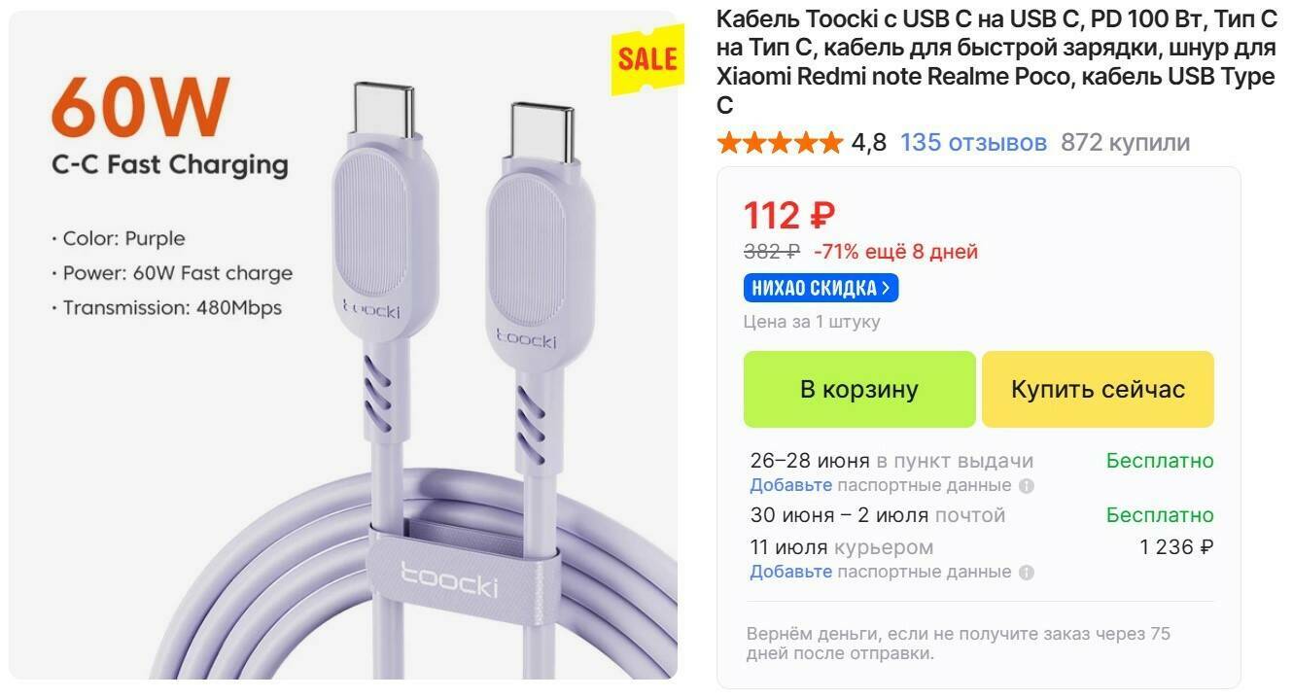Open the 135 отзывов reviews link

[973, 143]
